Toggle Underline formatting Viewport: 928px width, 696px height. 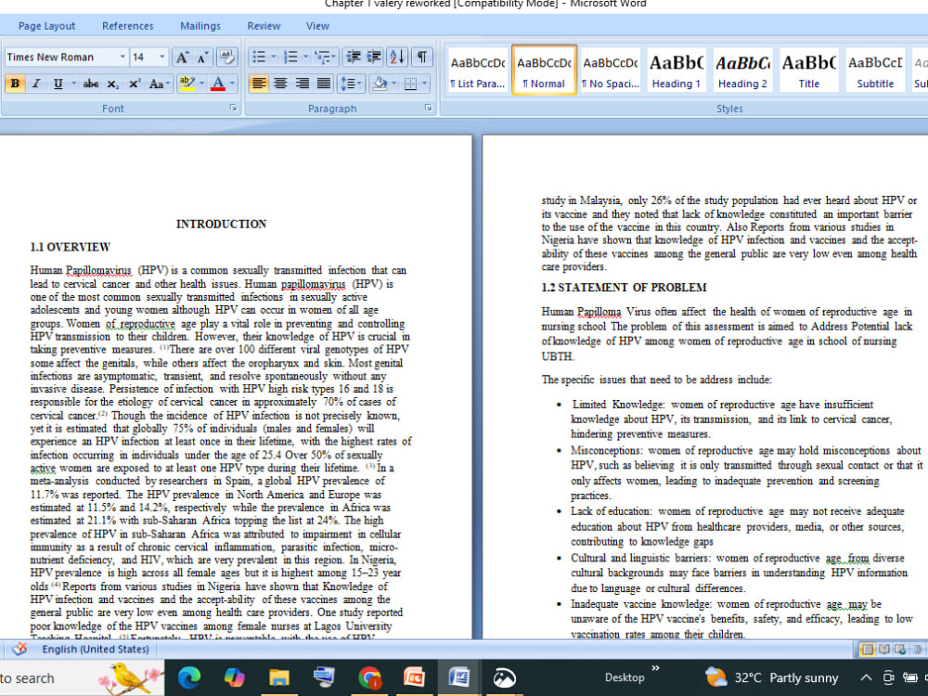pos(58,84)
